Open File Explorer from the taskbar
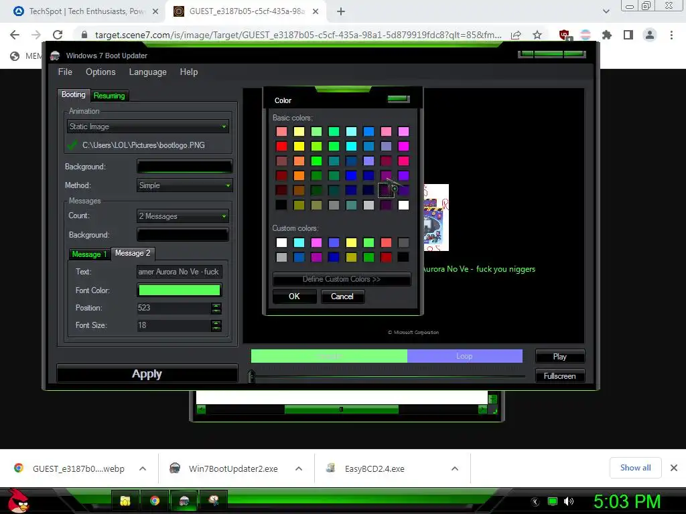This screenshot has height=514, width=686. point(125,501)
